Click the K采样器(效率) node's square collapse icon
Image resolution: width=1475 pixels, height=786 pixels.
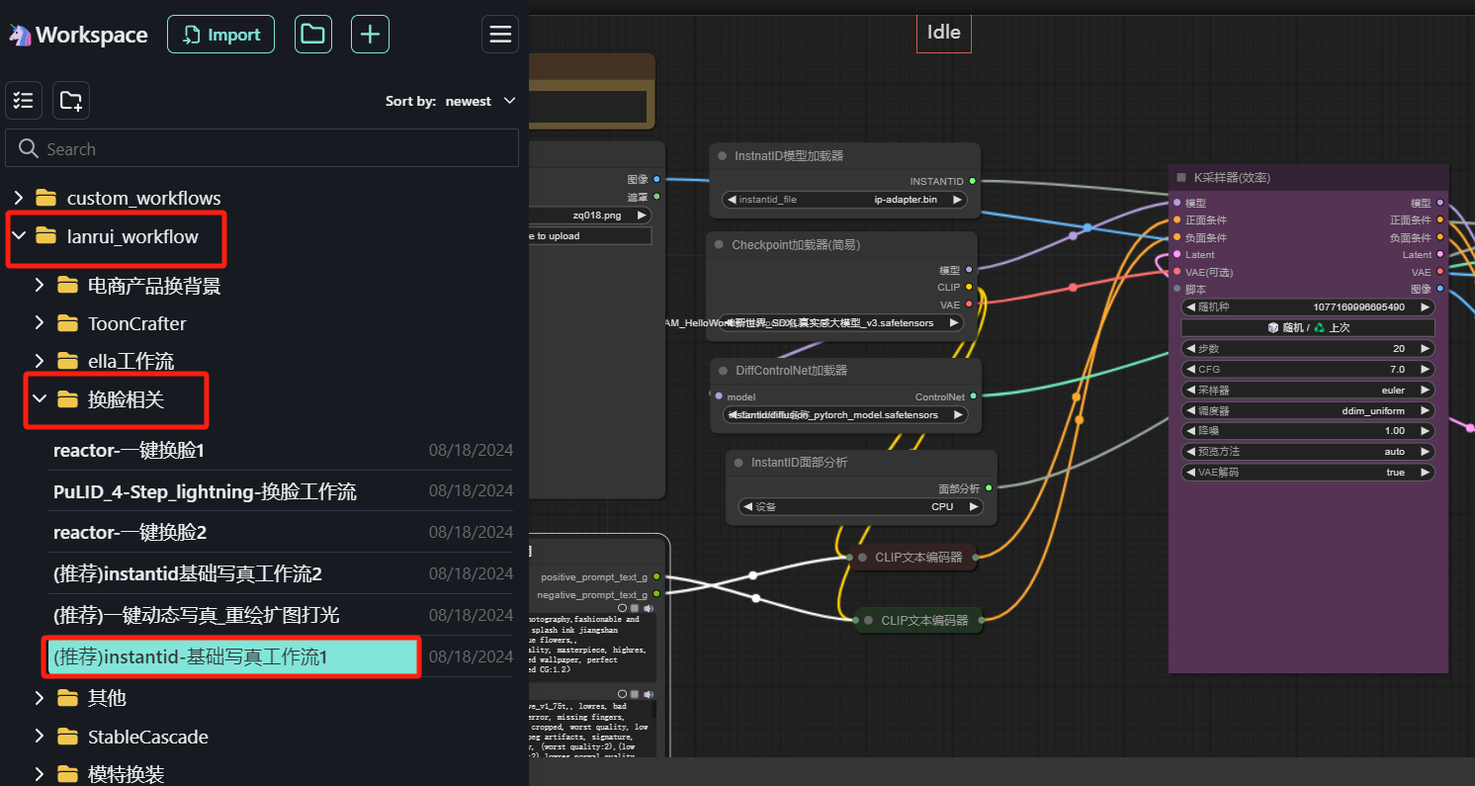pyautogui.click(x=1181, y=178)
